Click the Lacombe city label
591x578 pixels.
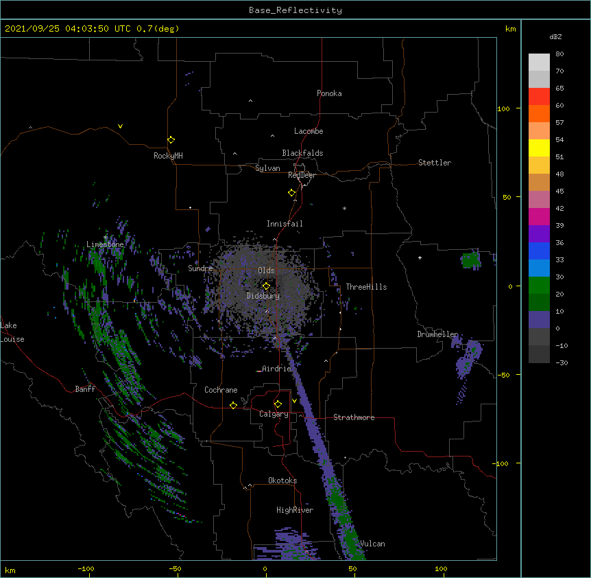(x=309, y=131)
